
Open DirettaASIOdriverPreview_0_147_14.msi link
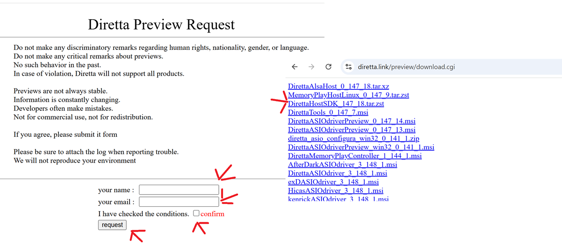[x=351, y=121]
